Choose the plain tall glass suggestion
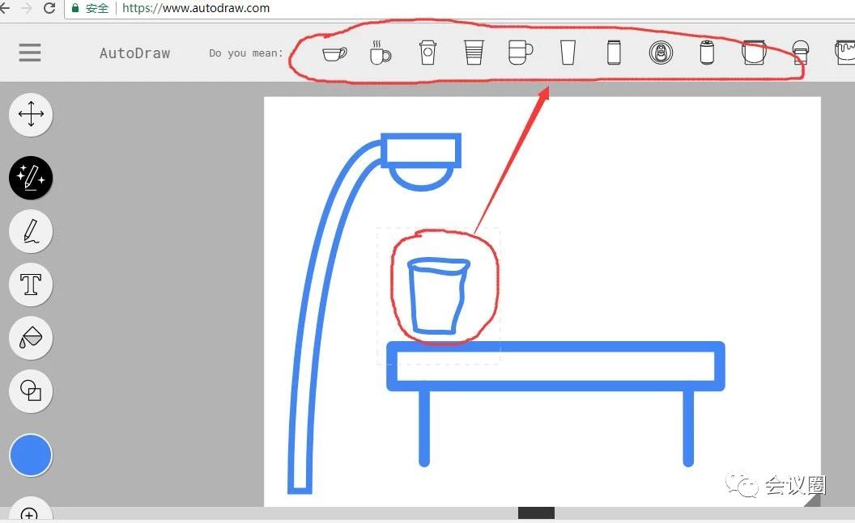Viewport: 855px width, 523px height. pyautogui.click(x=568, y=53)
